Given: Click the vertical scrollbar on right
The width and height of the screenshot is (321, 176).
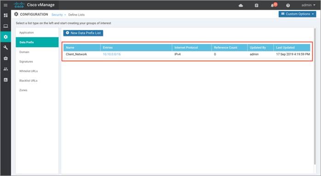Looking at the screenshot, I should point(315,96).
